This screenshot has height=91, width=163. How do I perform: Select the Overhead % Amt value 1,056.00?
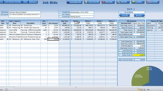pyautogui.click(x=139, y=48)
